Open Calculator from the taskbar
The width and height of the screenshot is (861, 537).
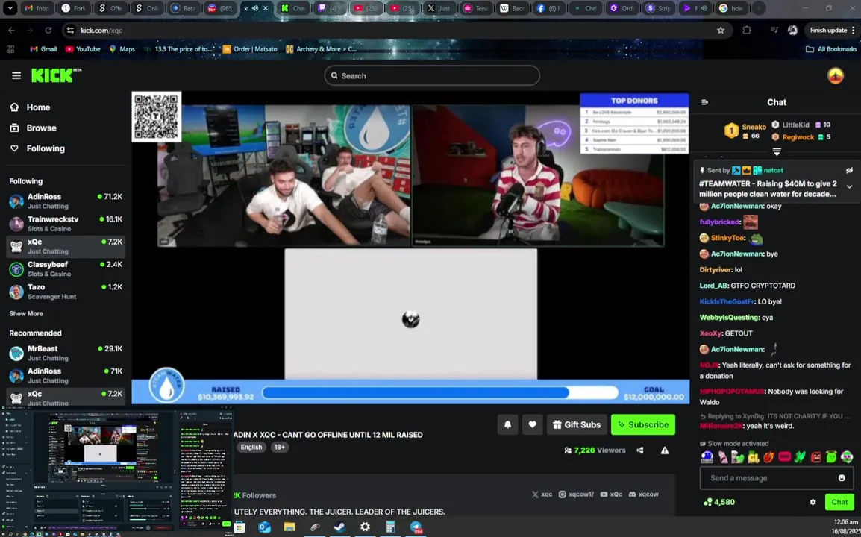tap(390, 527)
